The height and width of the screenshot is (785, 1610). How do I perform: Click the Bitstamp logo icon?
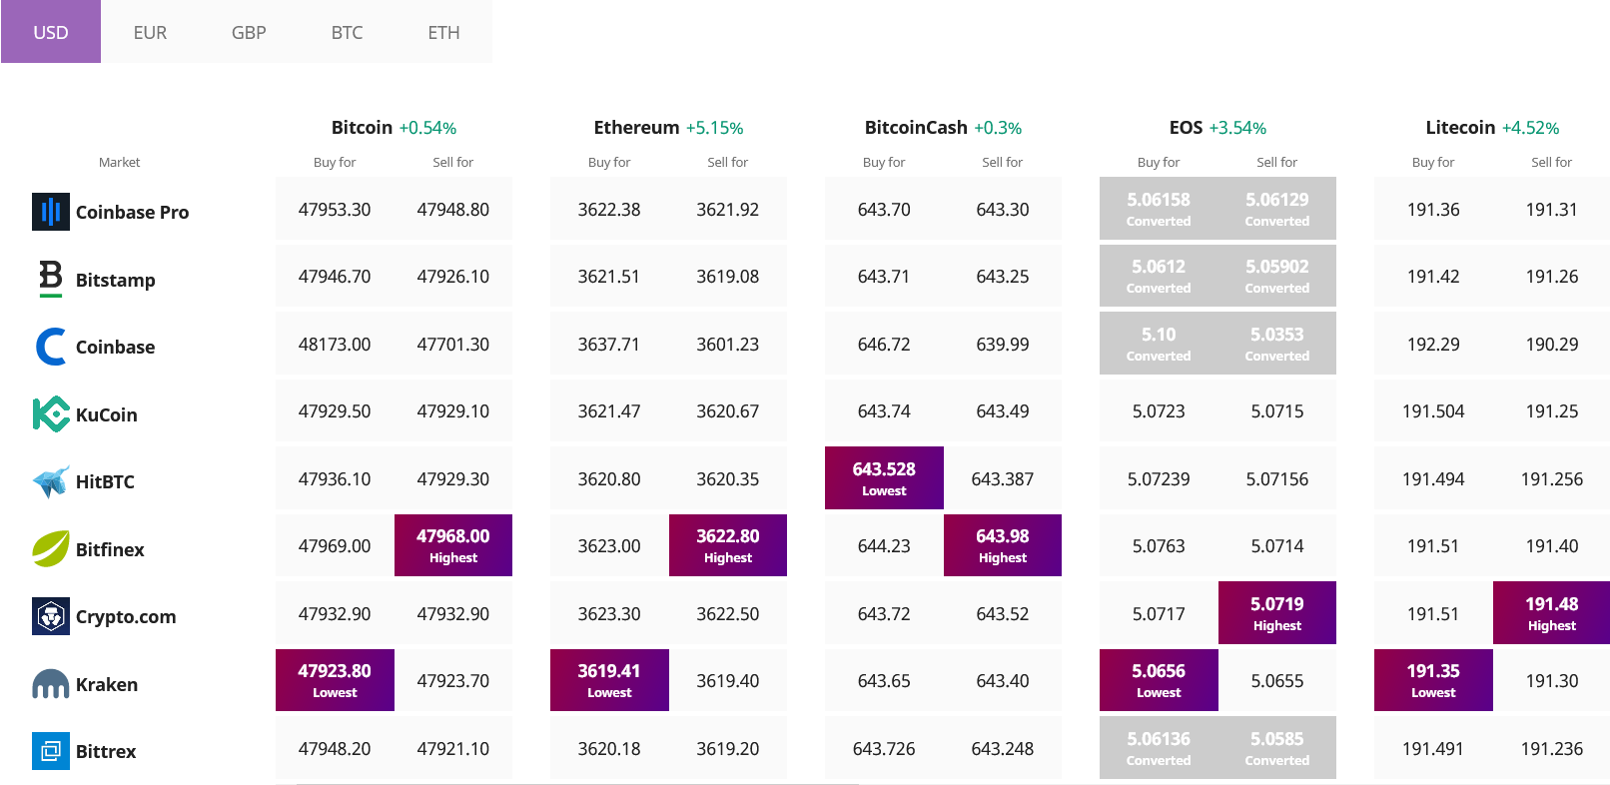click(51, 279)
